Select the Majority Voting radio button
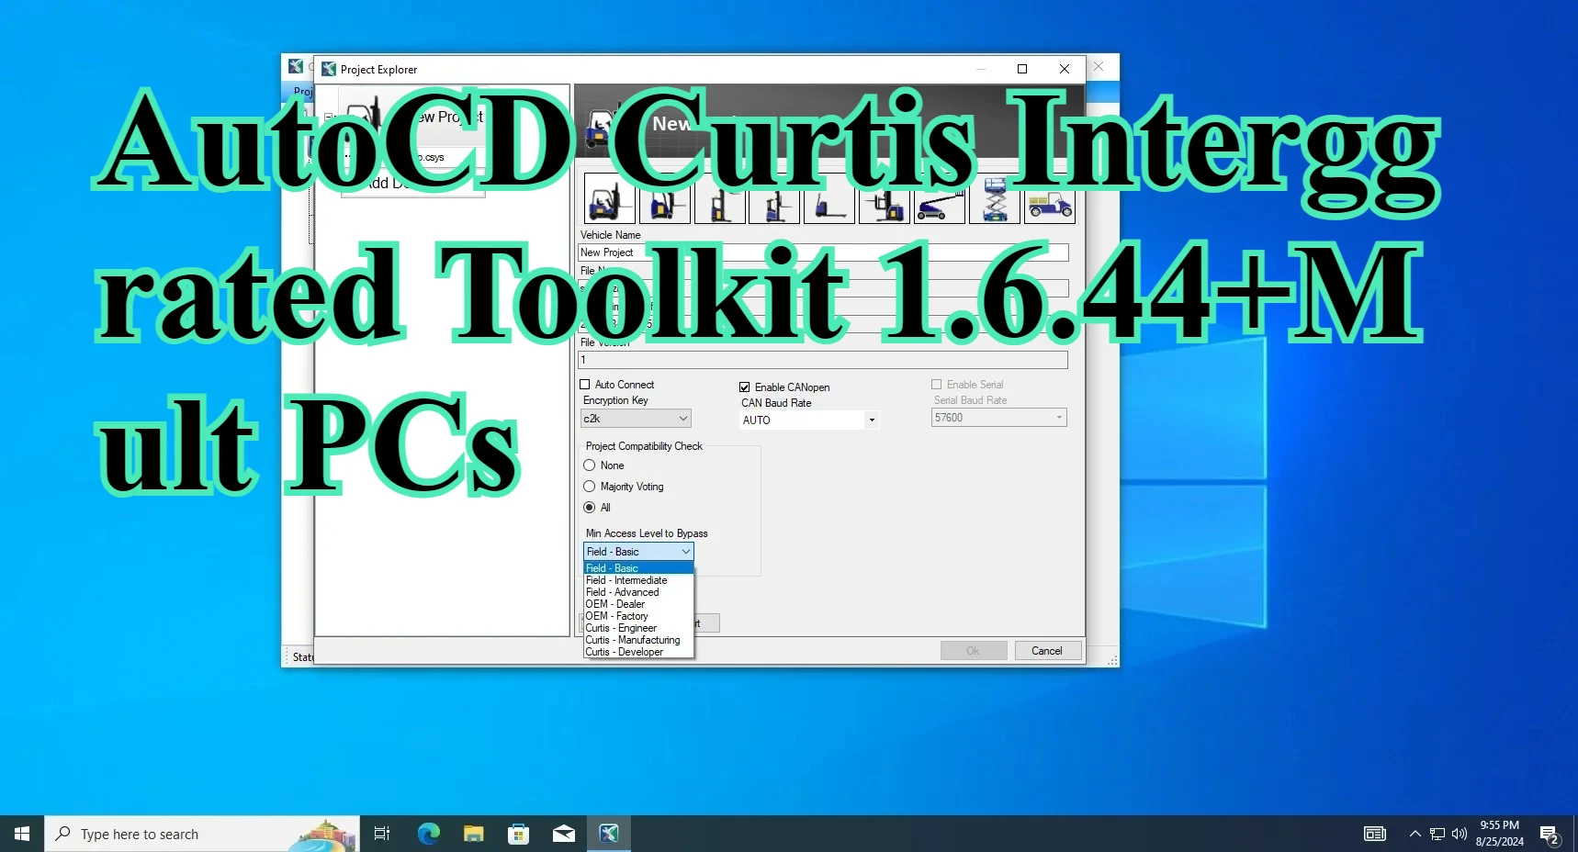This screenshot has width=1578, height=852. click(x=591, y=487)
